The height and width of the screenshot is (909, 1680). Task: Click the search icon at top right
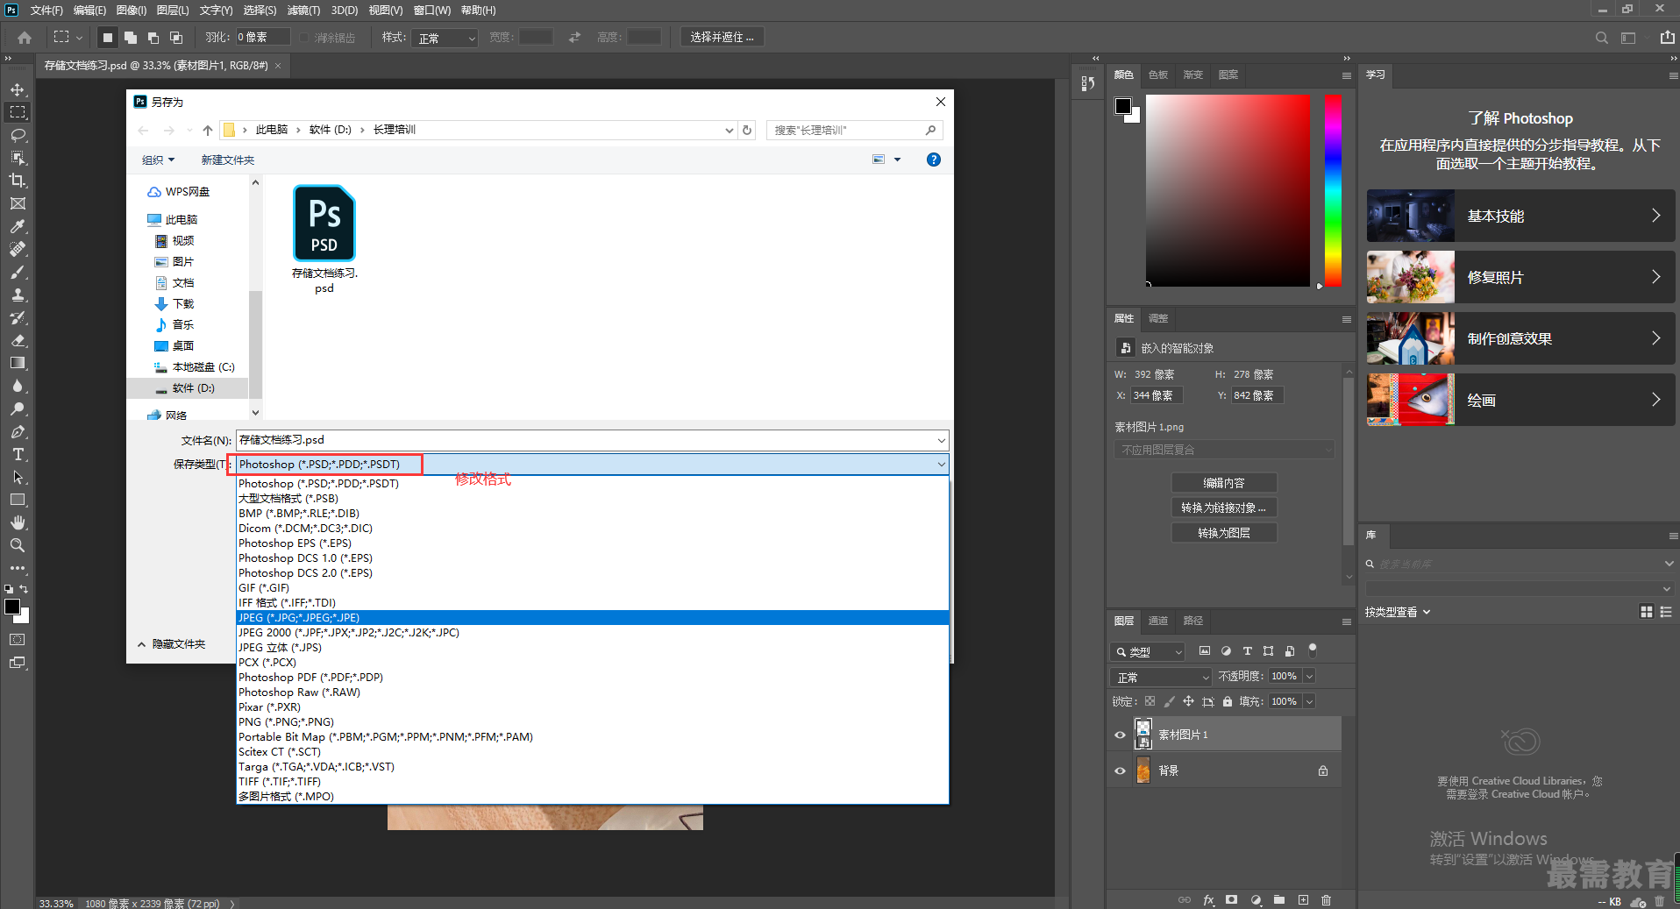click(1601, 38)
